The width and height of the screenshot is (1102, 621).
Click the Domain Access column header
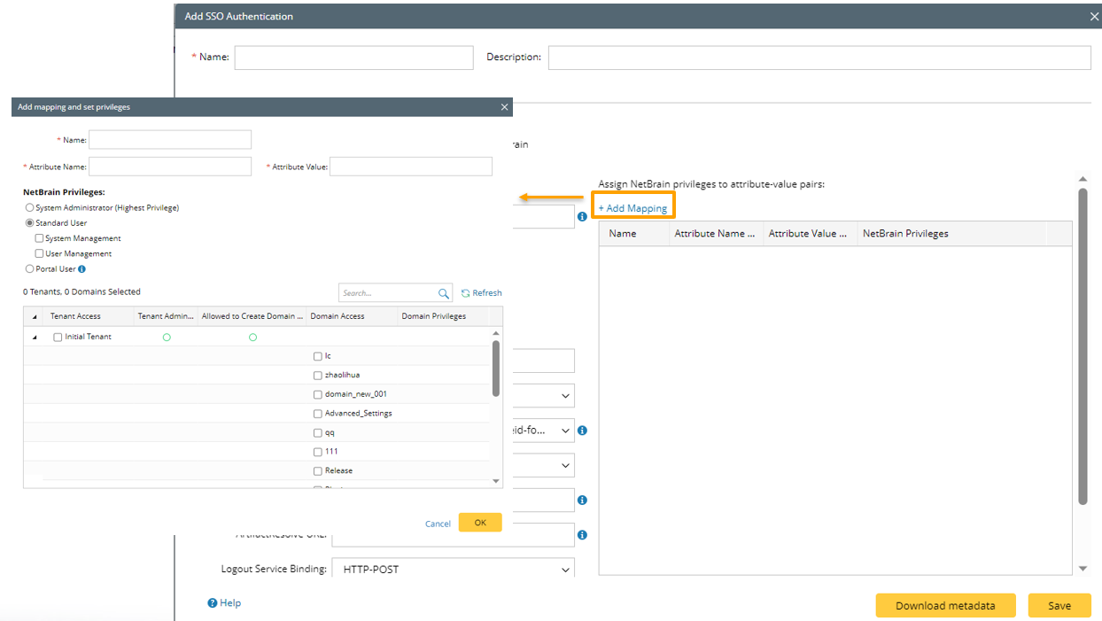[x=337, y=316]
